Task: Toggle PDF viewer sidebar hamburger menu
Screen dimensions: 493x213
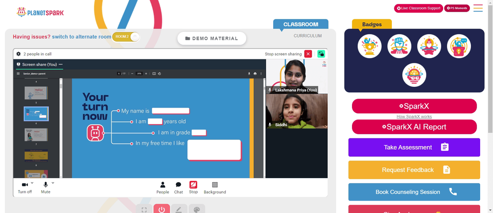Action: pos(18,74)
